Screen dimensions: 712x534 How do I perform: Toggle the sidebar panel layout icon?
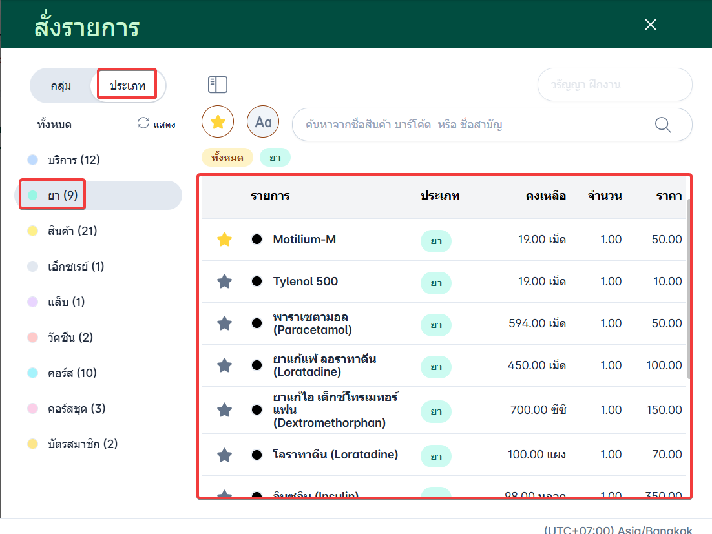pyautogui.click(x=218, y=85)
